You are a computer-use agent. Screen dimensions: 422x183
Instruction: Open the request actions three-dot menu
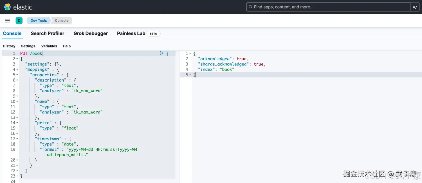pyautogui.click(x=167, y=53)
